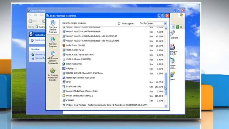Select Sony Picture Utility entry
The image size is (229, 129).
point(113,87)
